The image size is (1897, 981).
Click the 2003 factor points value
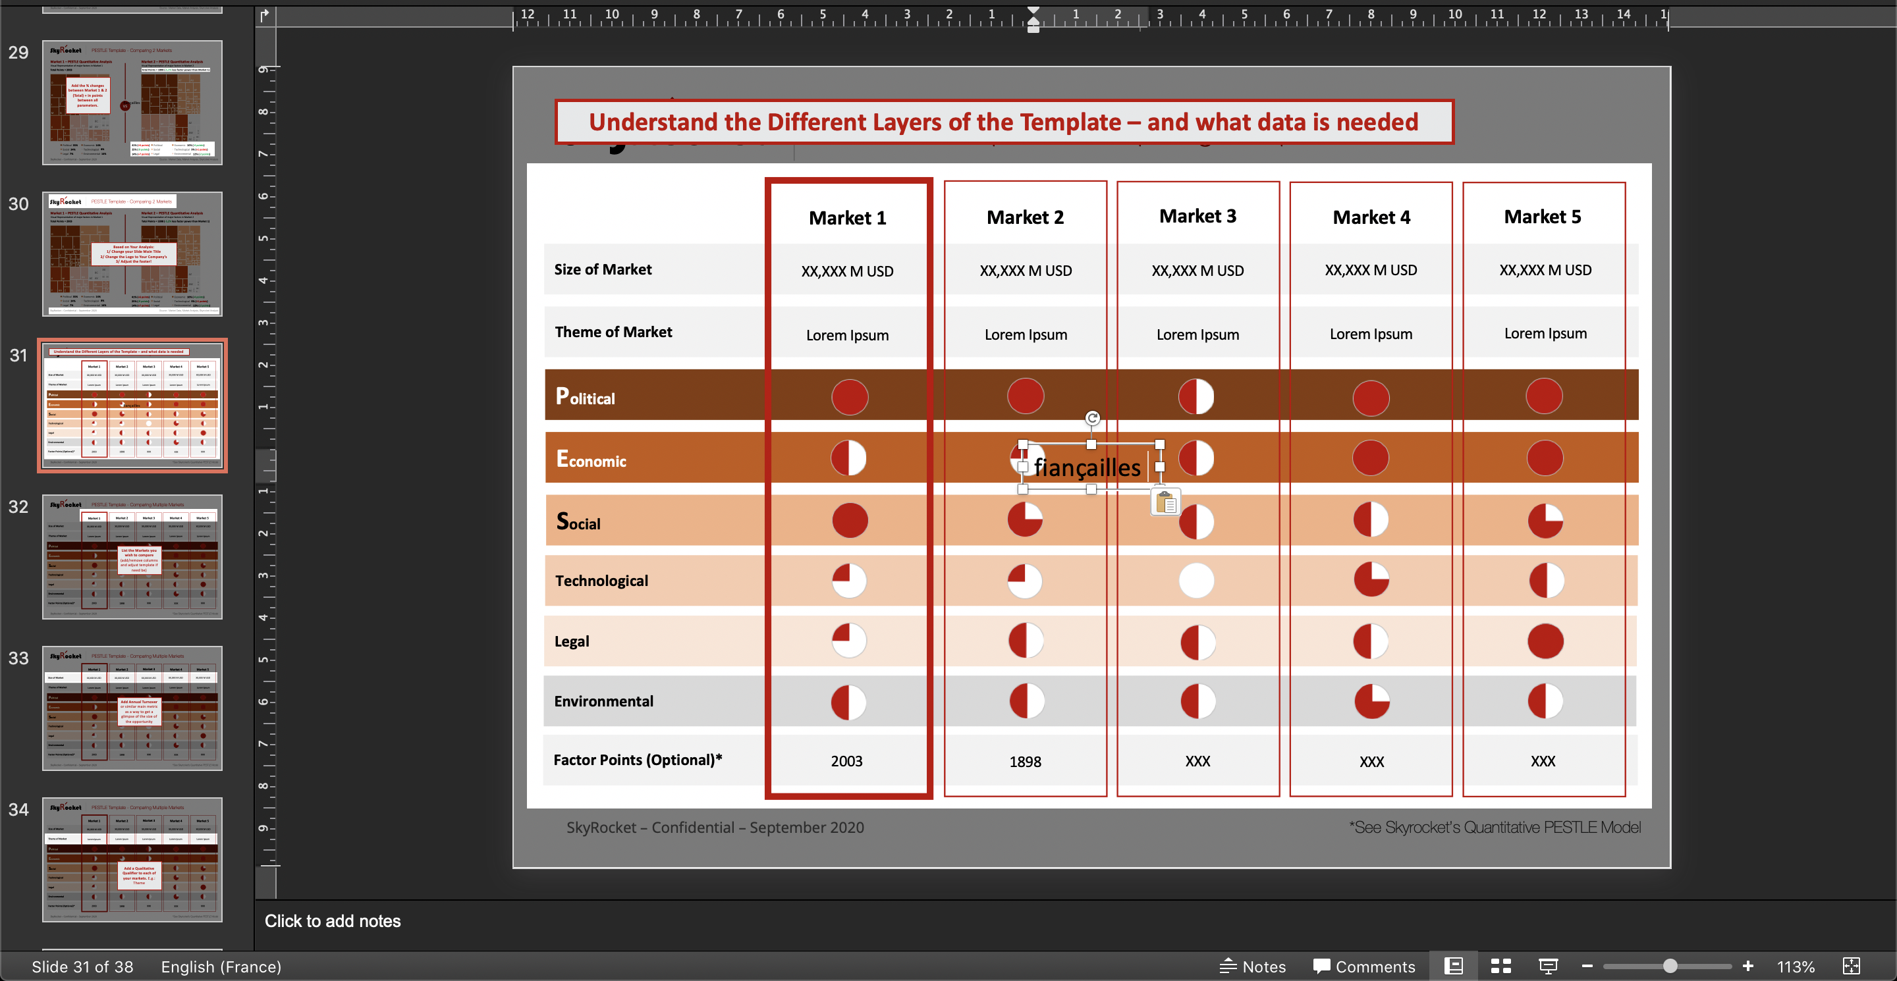click(847, 761)
